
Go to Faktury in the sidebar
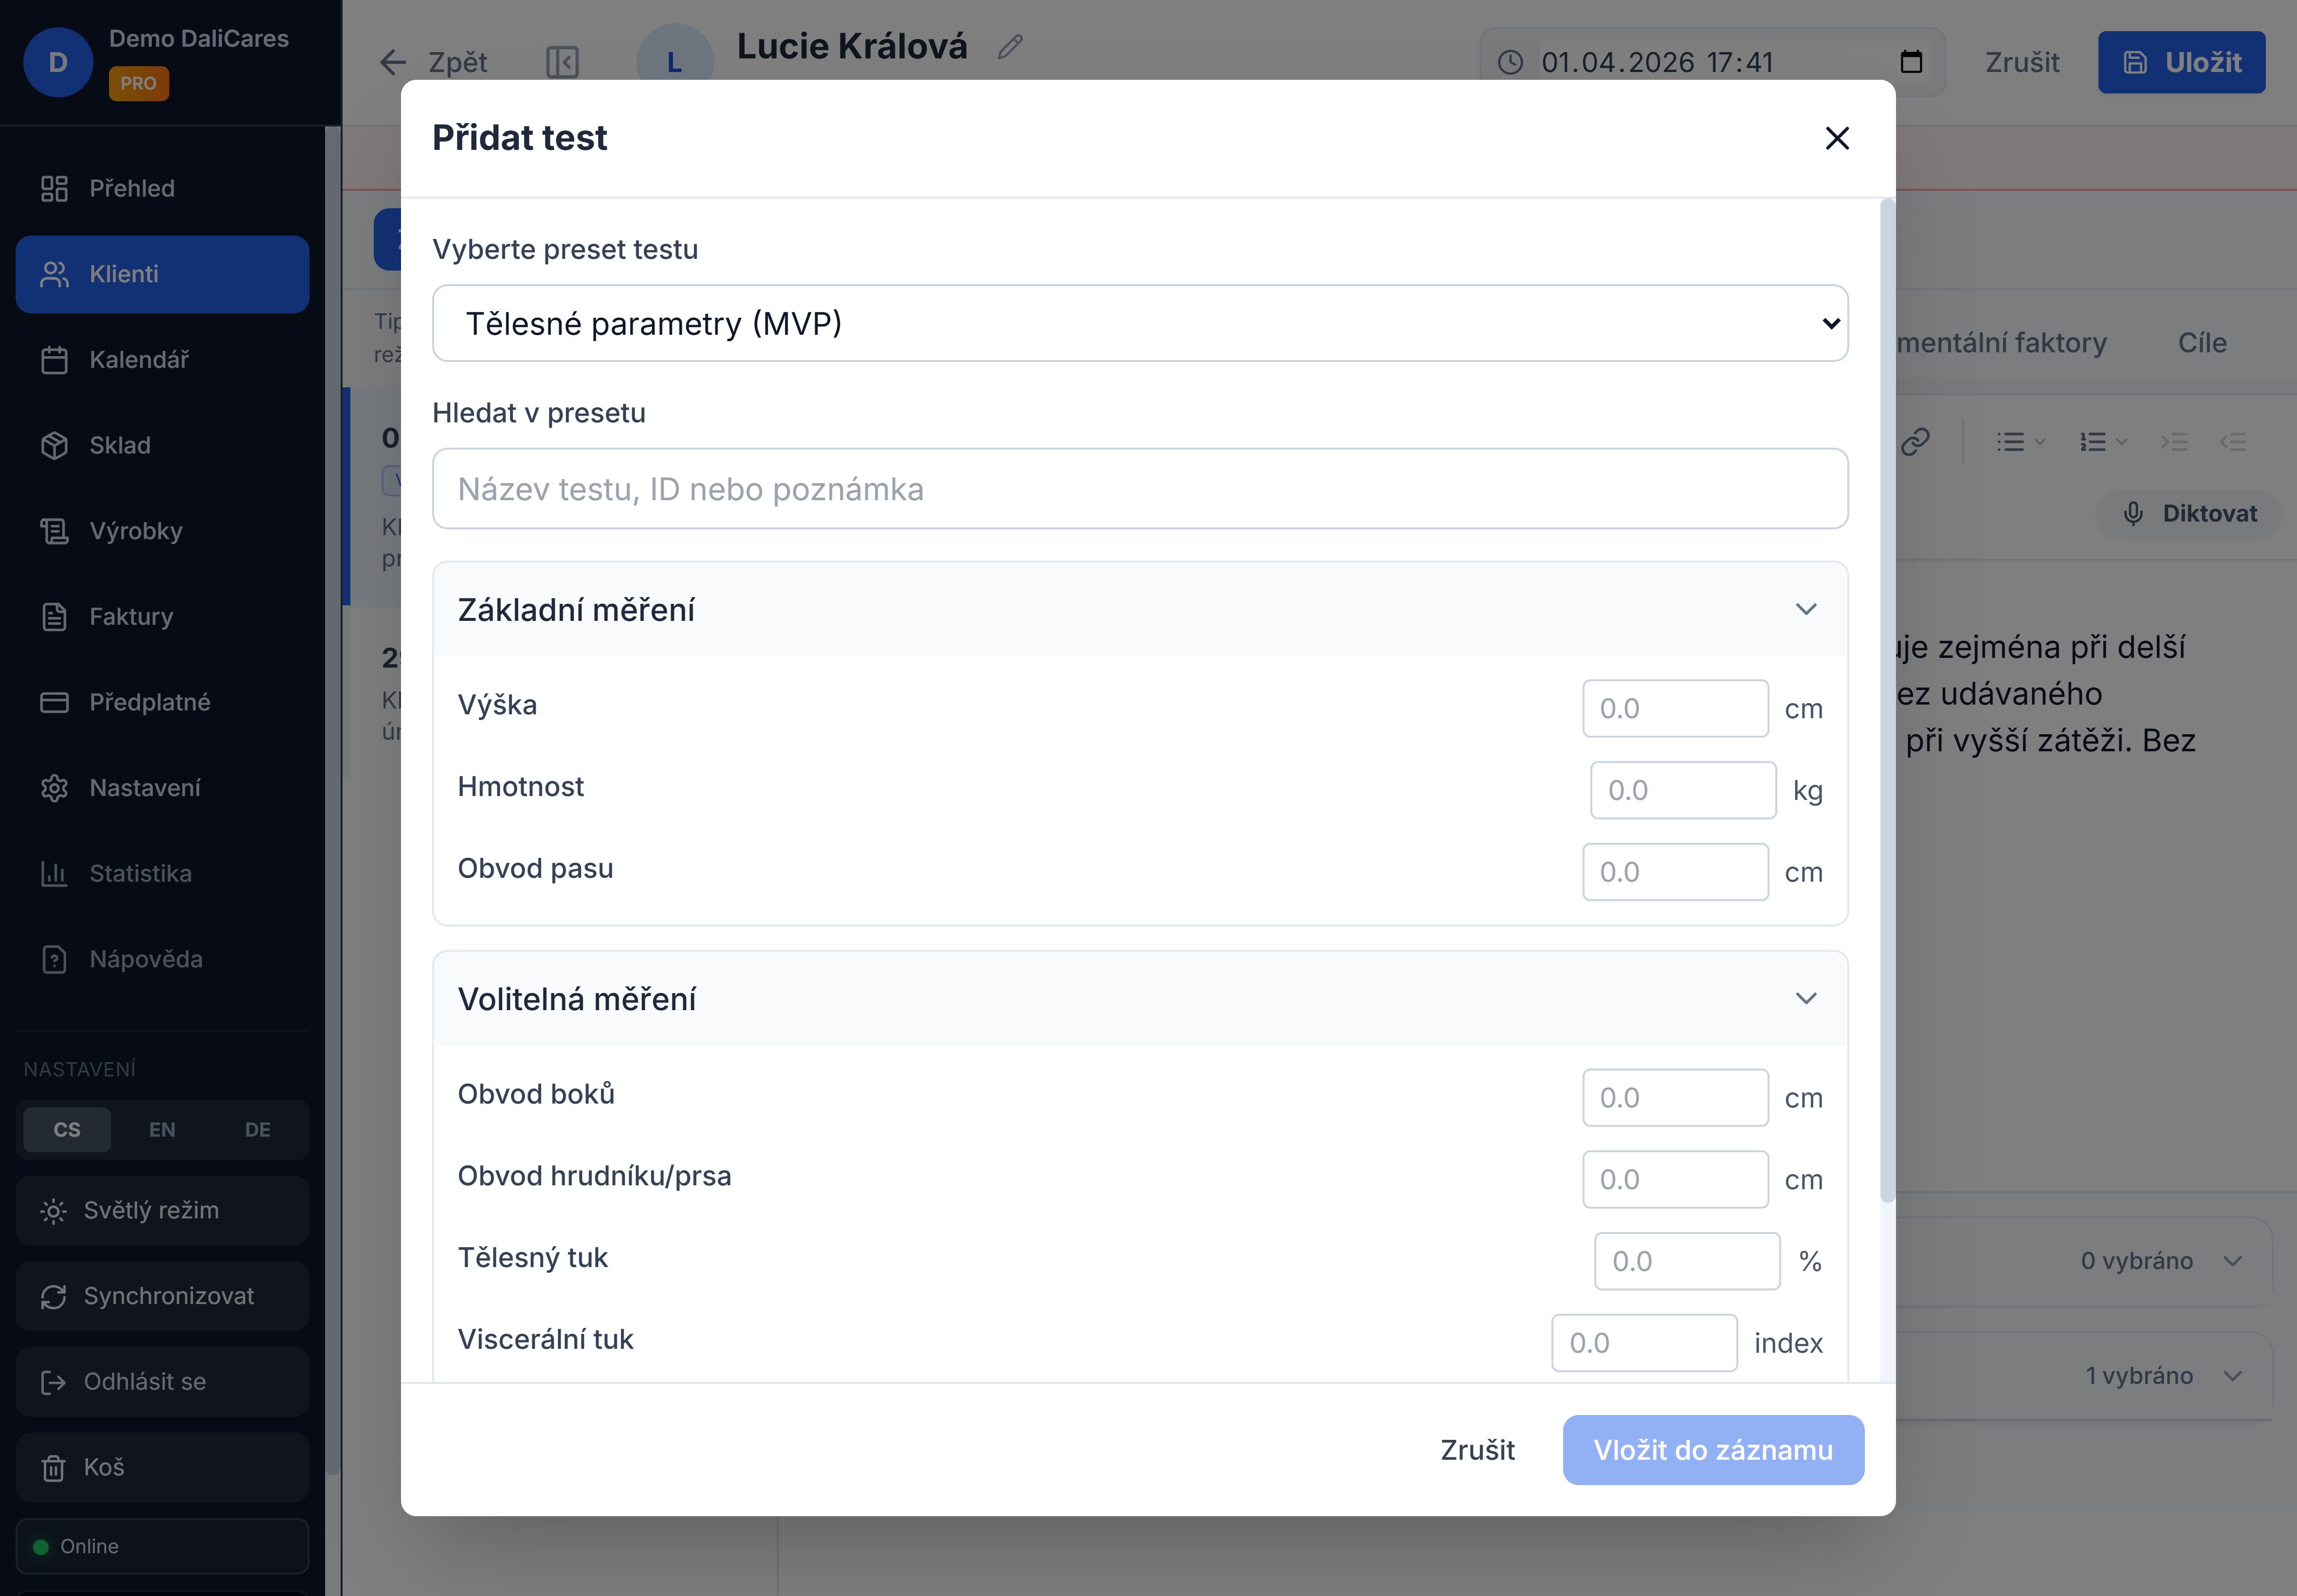pos(131,617)
